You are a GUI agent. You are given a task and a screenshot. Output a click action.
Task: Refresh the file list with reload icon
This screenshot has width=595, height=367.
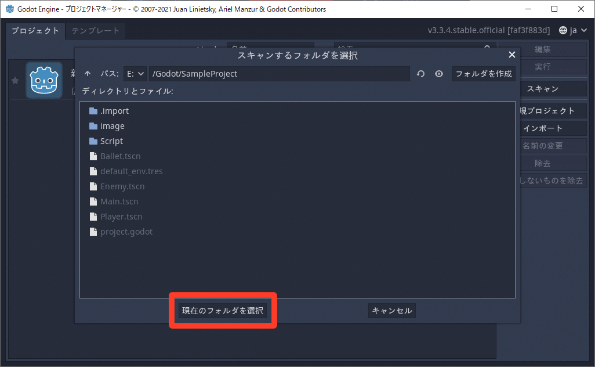coord(420,74)
